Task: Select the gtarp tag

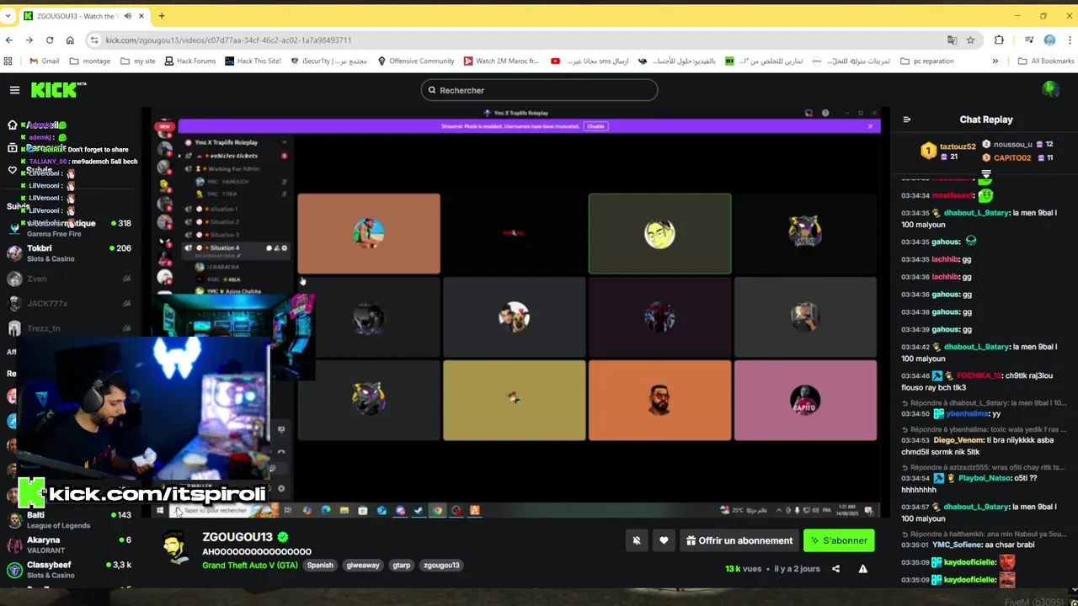Action: 402,565
